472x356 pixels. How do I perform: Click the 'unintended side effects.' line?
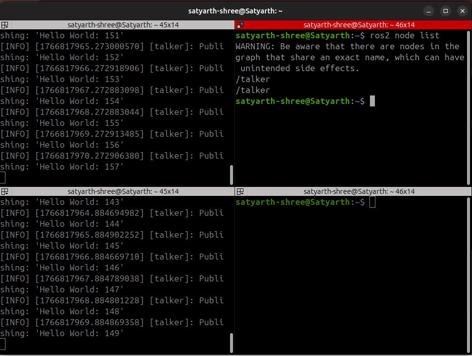click(x=300, y=68)
